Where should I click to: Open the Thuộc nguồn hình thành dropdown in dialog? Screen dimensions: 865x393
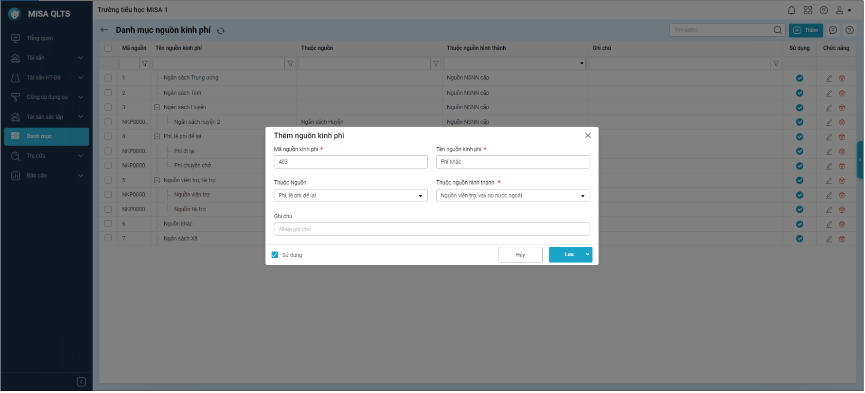pyautogui.click(x=583, y=196)
